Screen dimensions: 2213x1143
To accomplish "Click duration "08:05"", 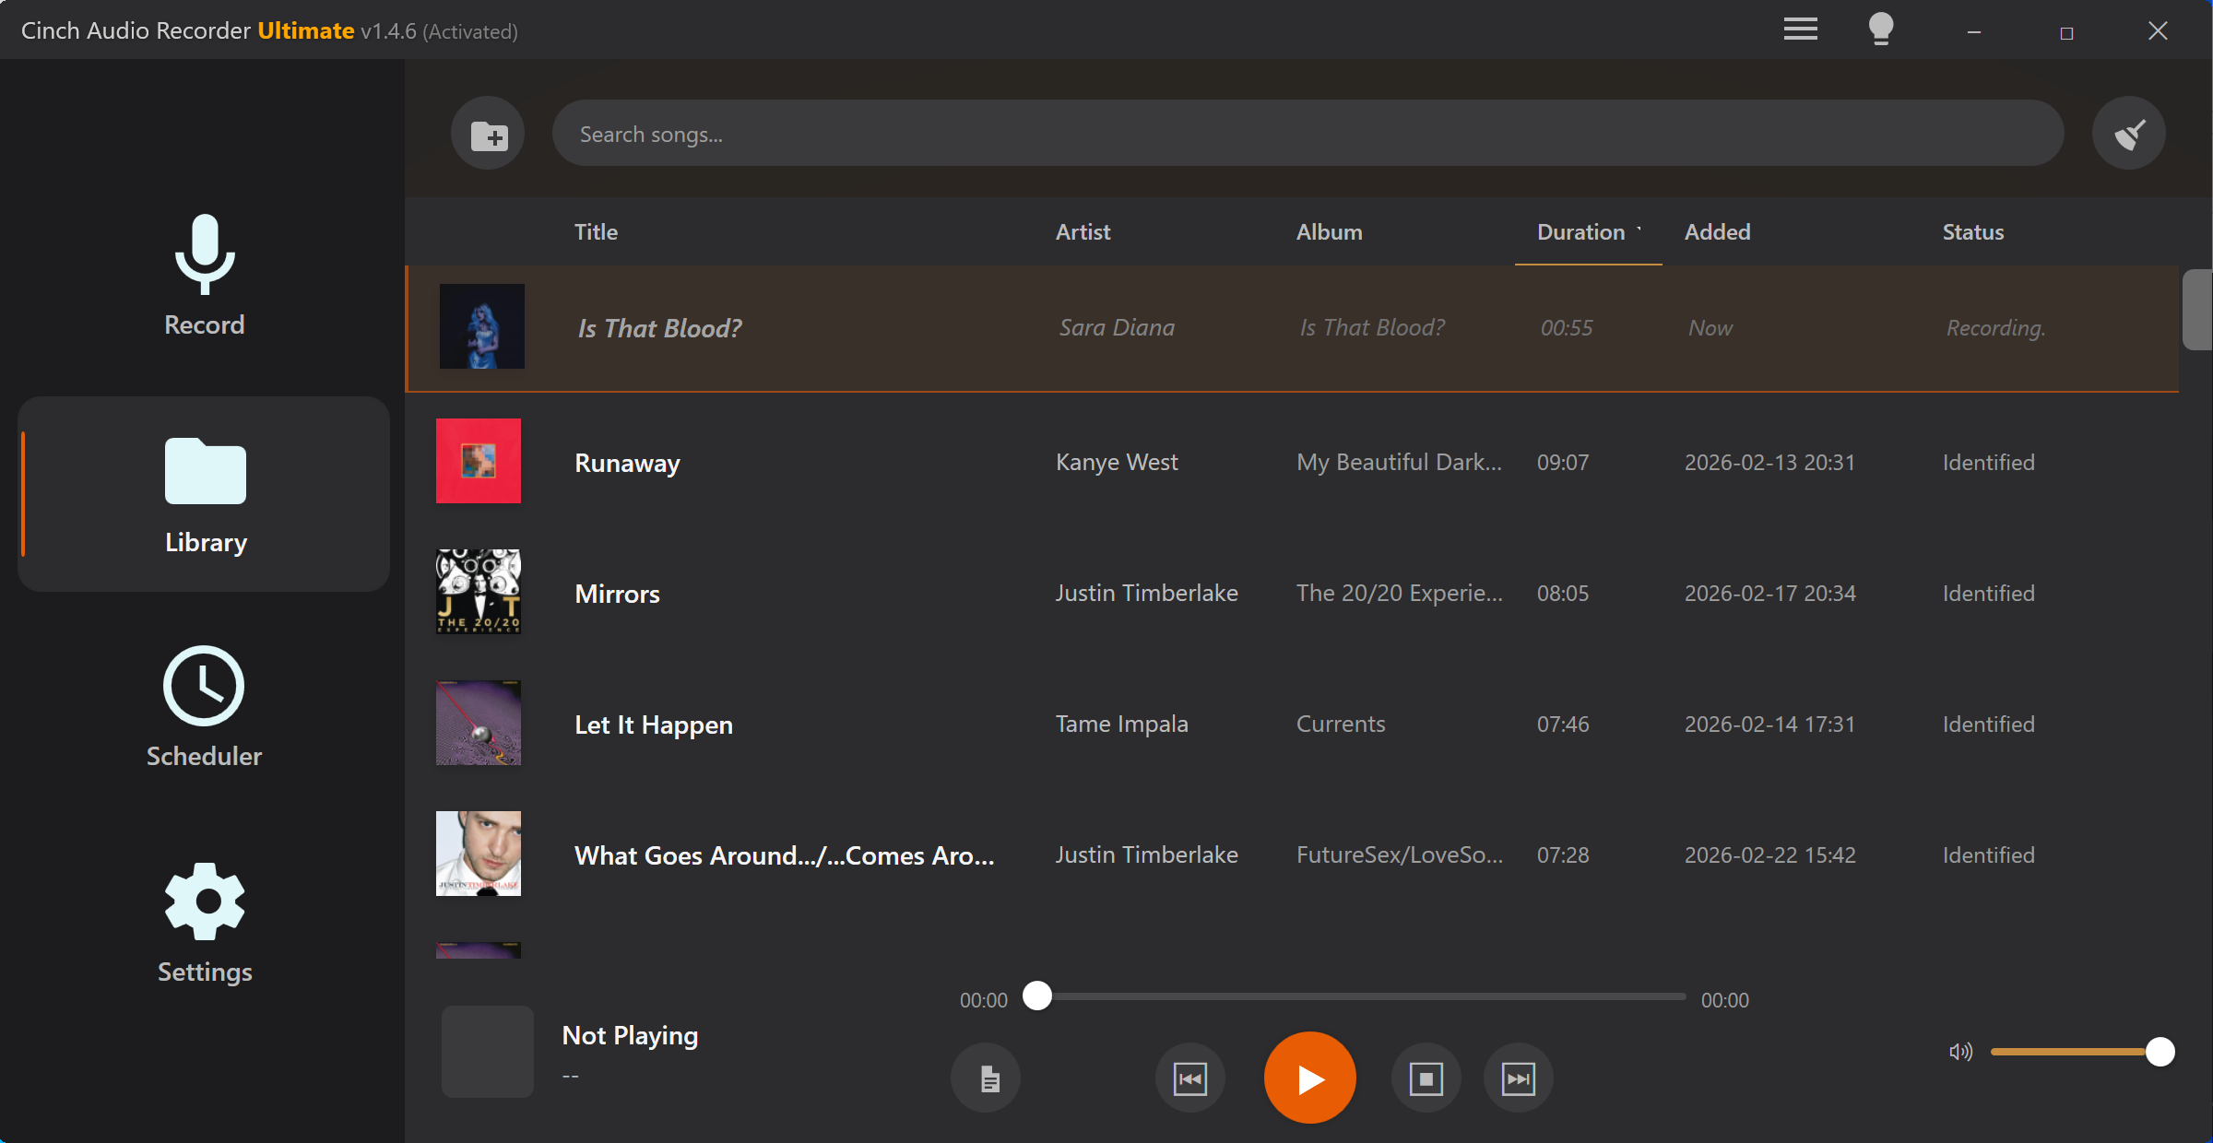I will (x=1562, y=593).
